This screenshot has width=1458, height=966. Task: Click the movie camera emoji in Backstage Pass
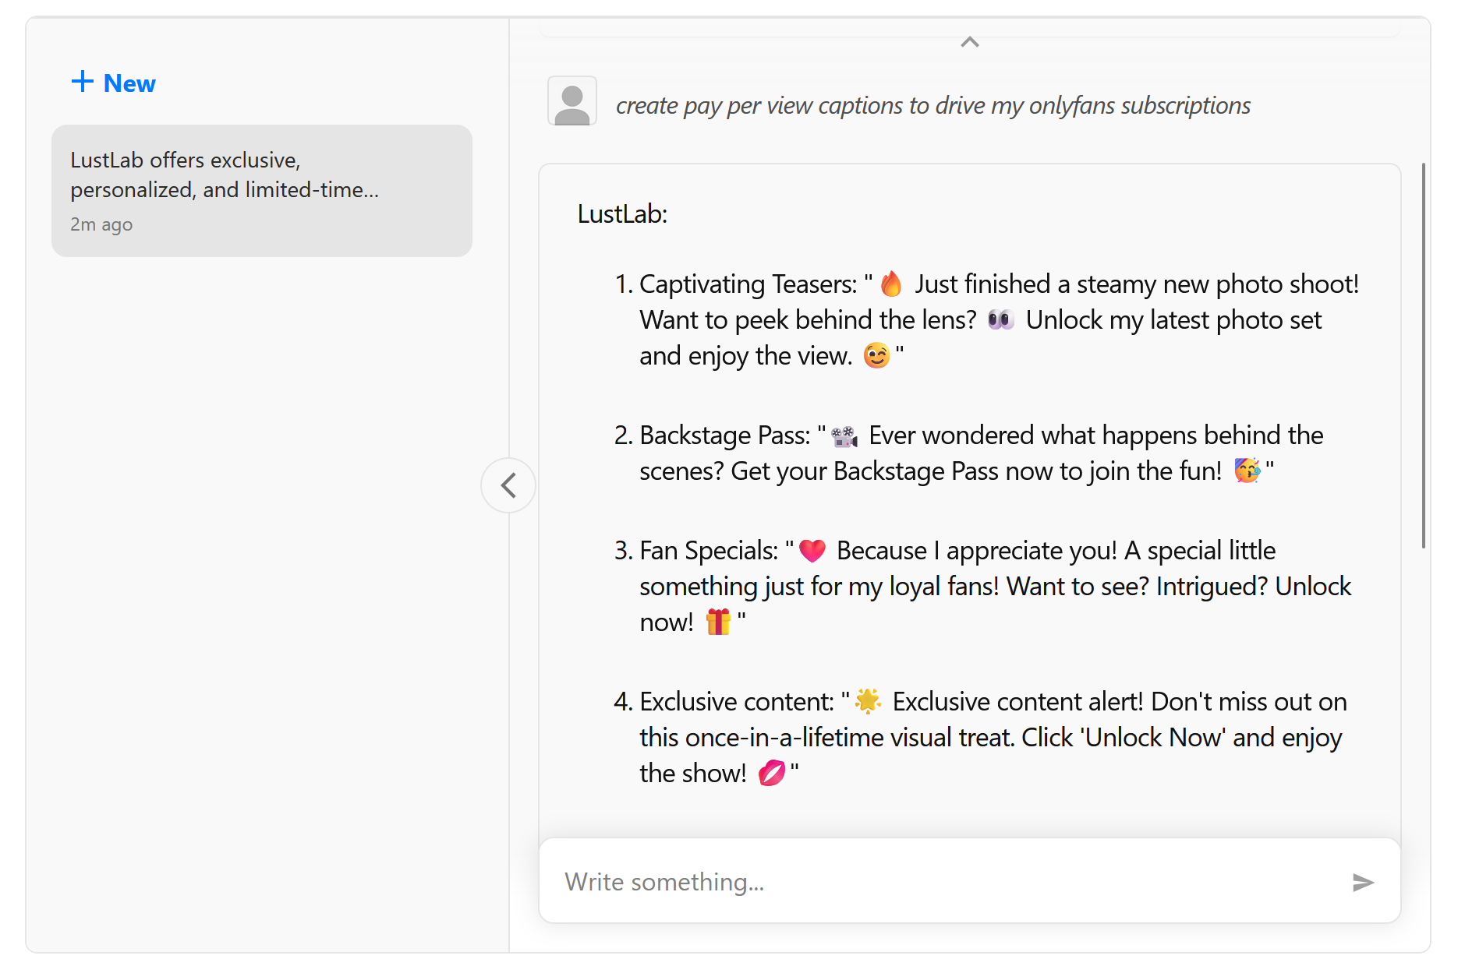coord(844,436)
